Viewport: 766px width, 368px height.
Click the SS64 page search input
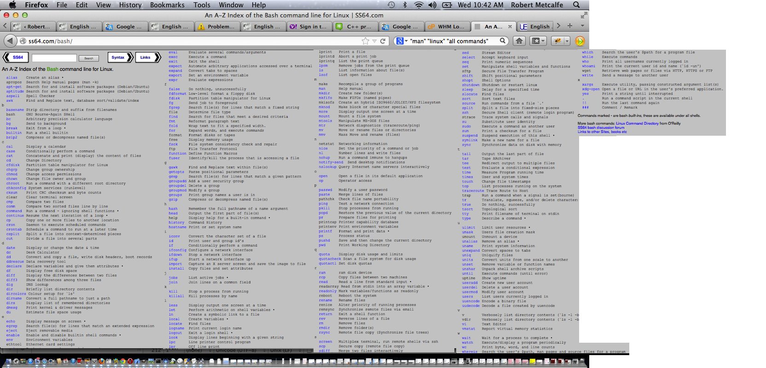coord(54,58)
